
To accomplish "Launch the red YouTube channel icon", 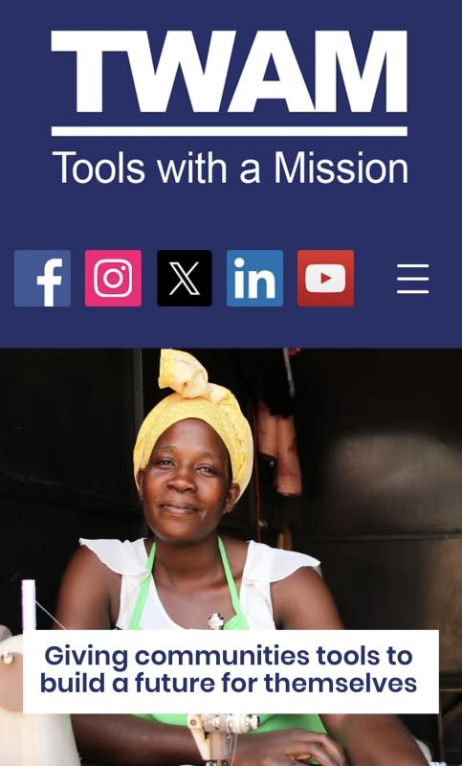I will [325, 278].
